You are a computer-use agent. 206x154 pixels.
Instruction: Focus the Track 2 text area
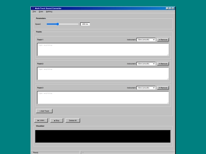(103, 73)
